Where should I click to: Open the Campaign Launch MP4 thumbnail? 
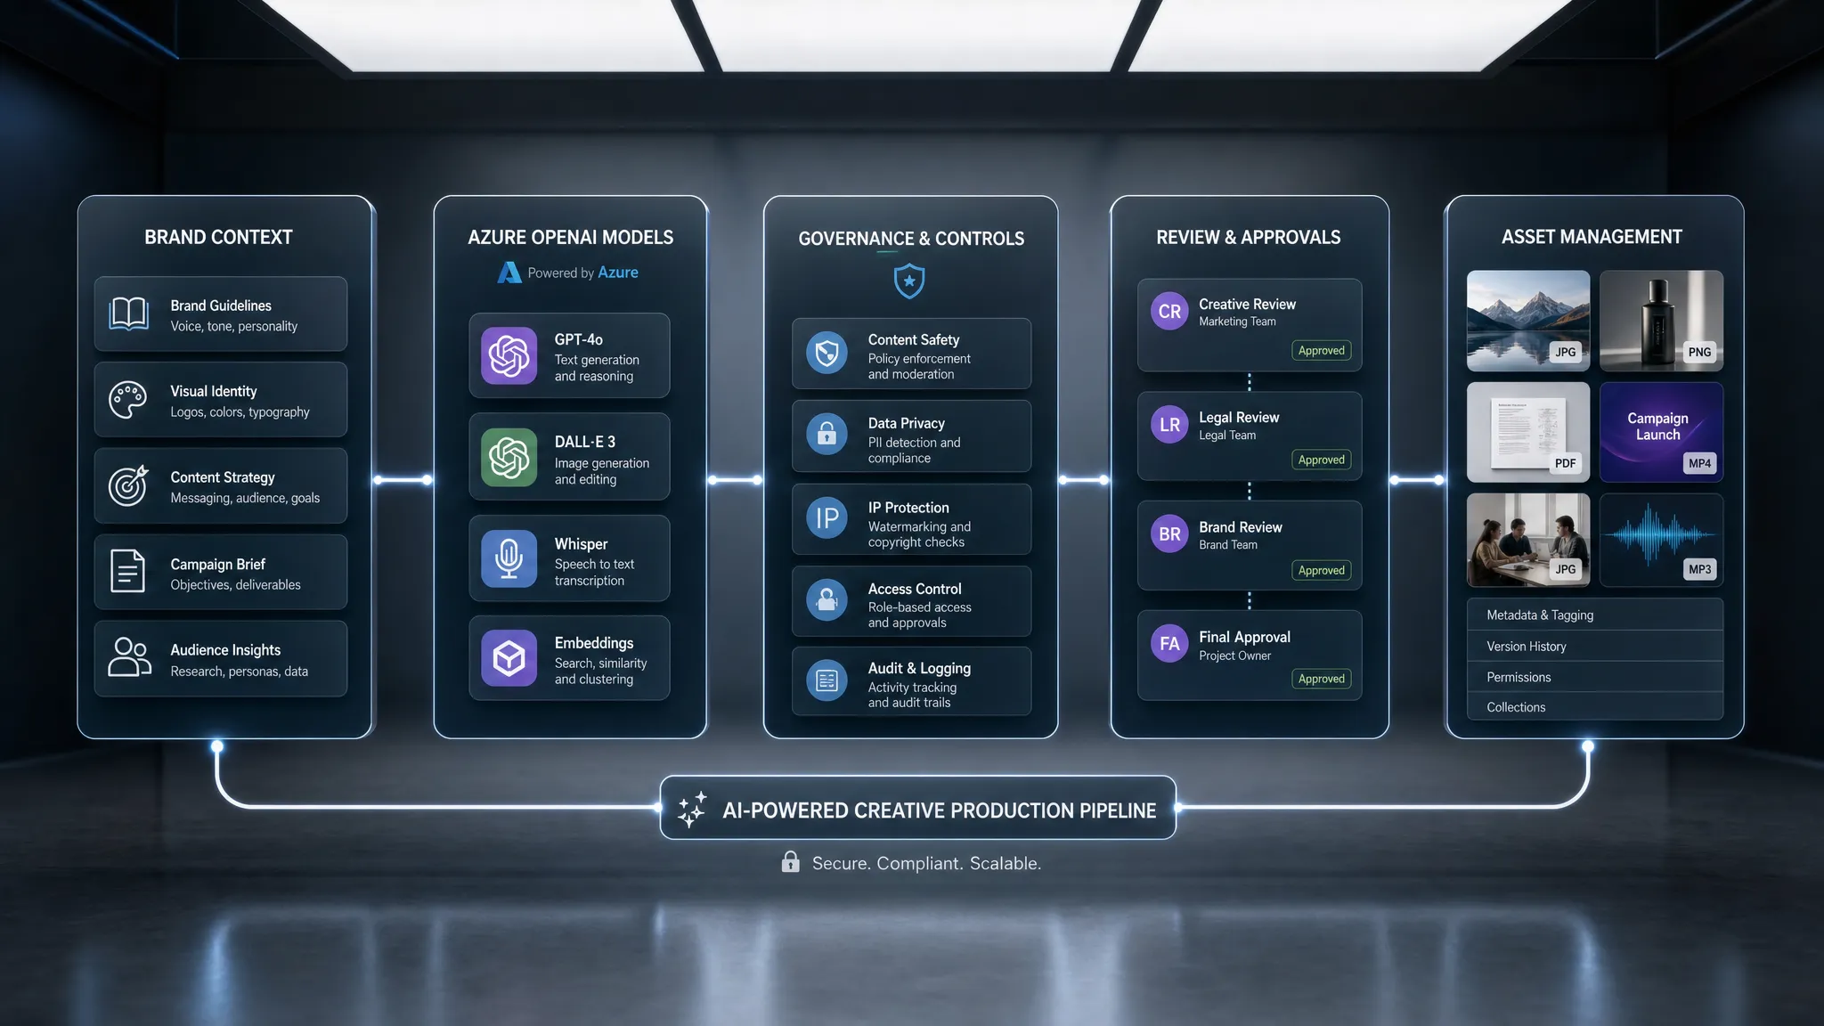coord(1661,432)
